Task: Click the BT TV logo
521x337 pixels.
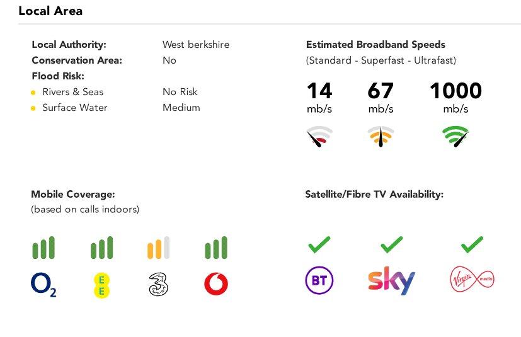Action: 319,280
